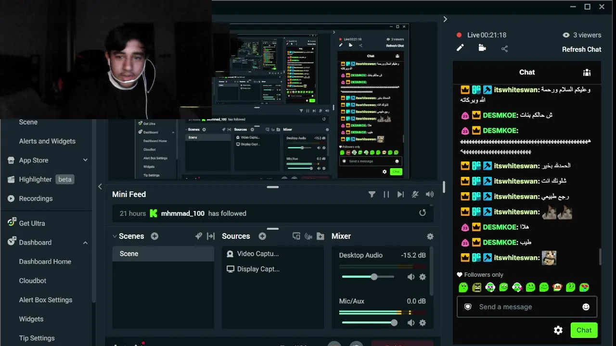Viewport: 616px width, 346px height.
Task: Add a source folder with the folder icon
Action: (321, 236)
